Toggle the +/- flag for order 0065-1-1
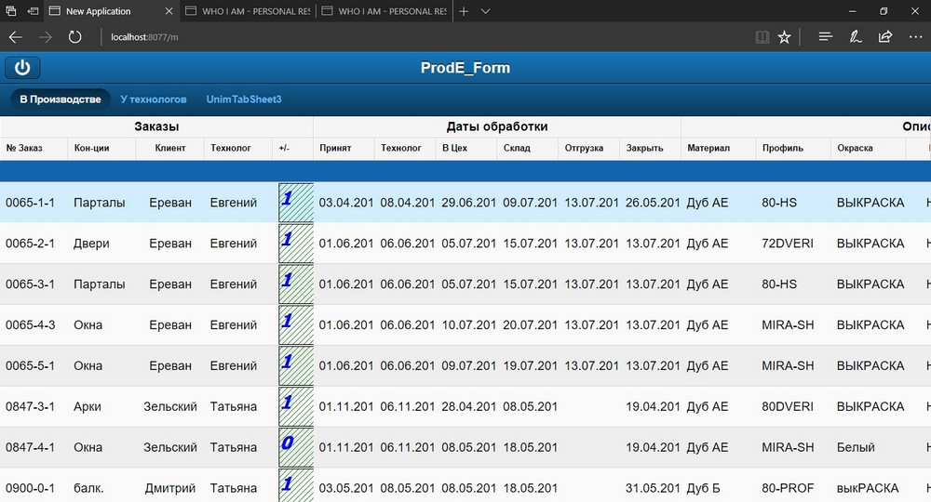 [295, 203]
